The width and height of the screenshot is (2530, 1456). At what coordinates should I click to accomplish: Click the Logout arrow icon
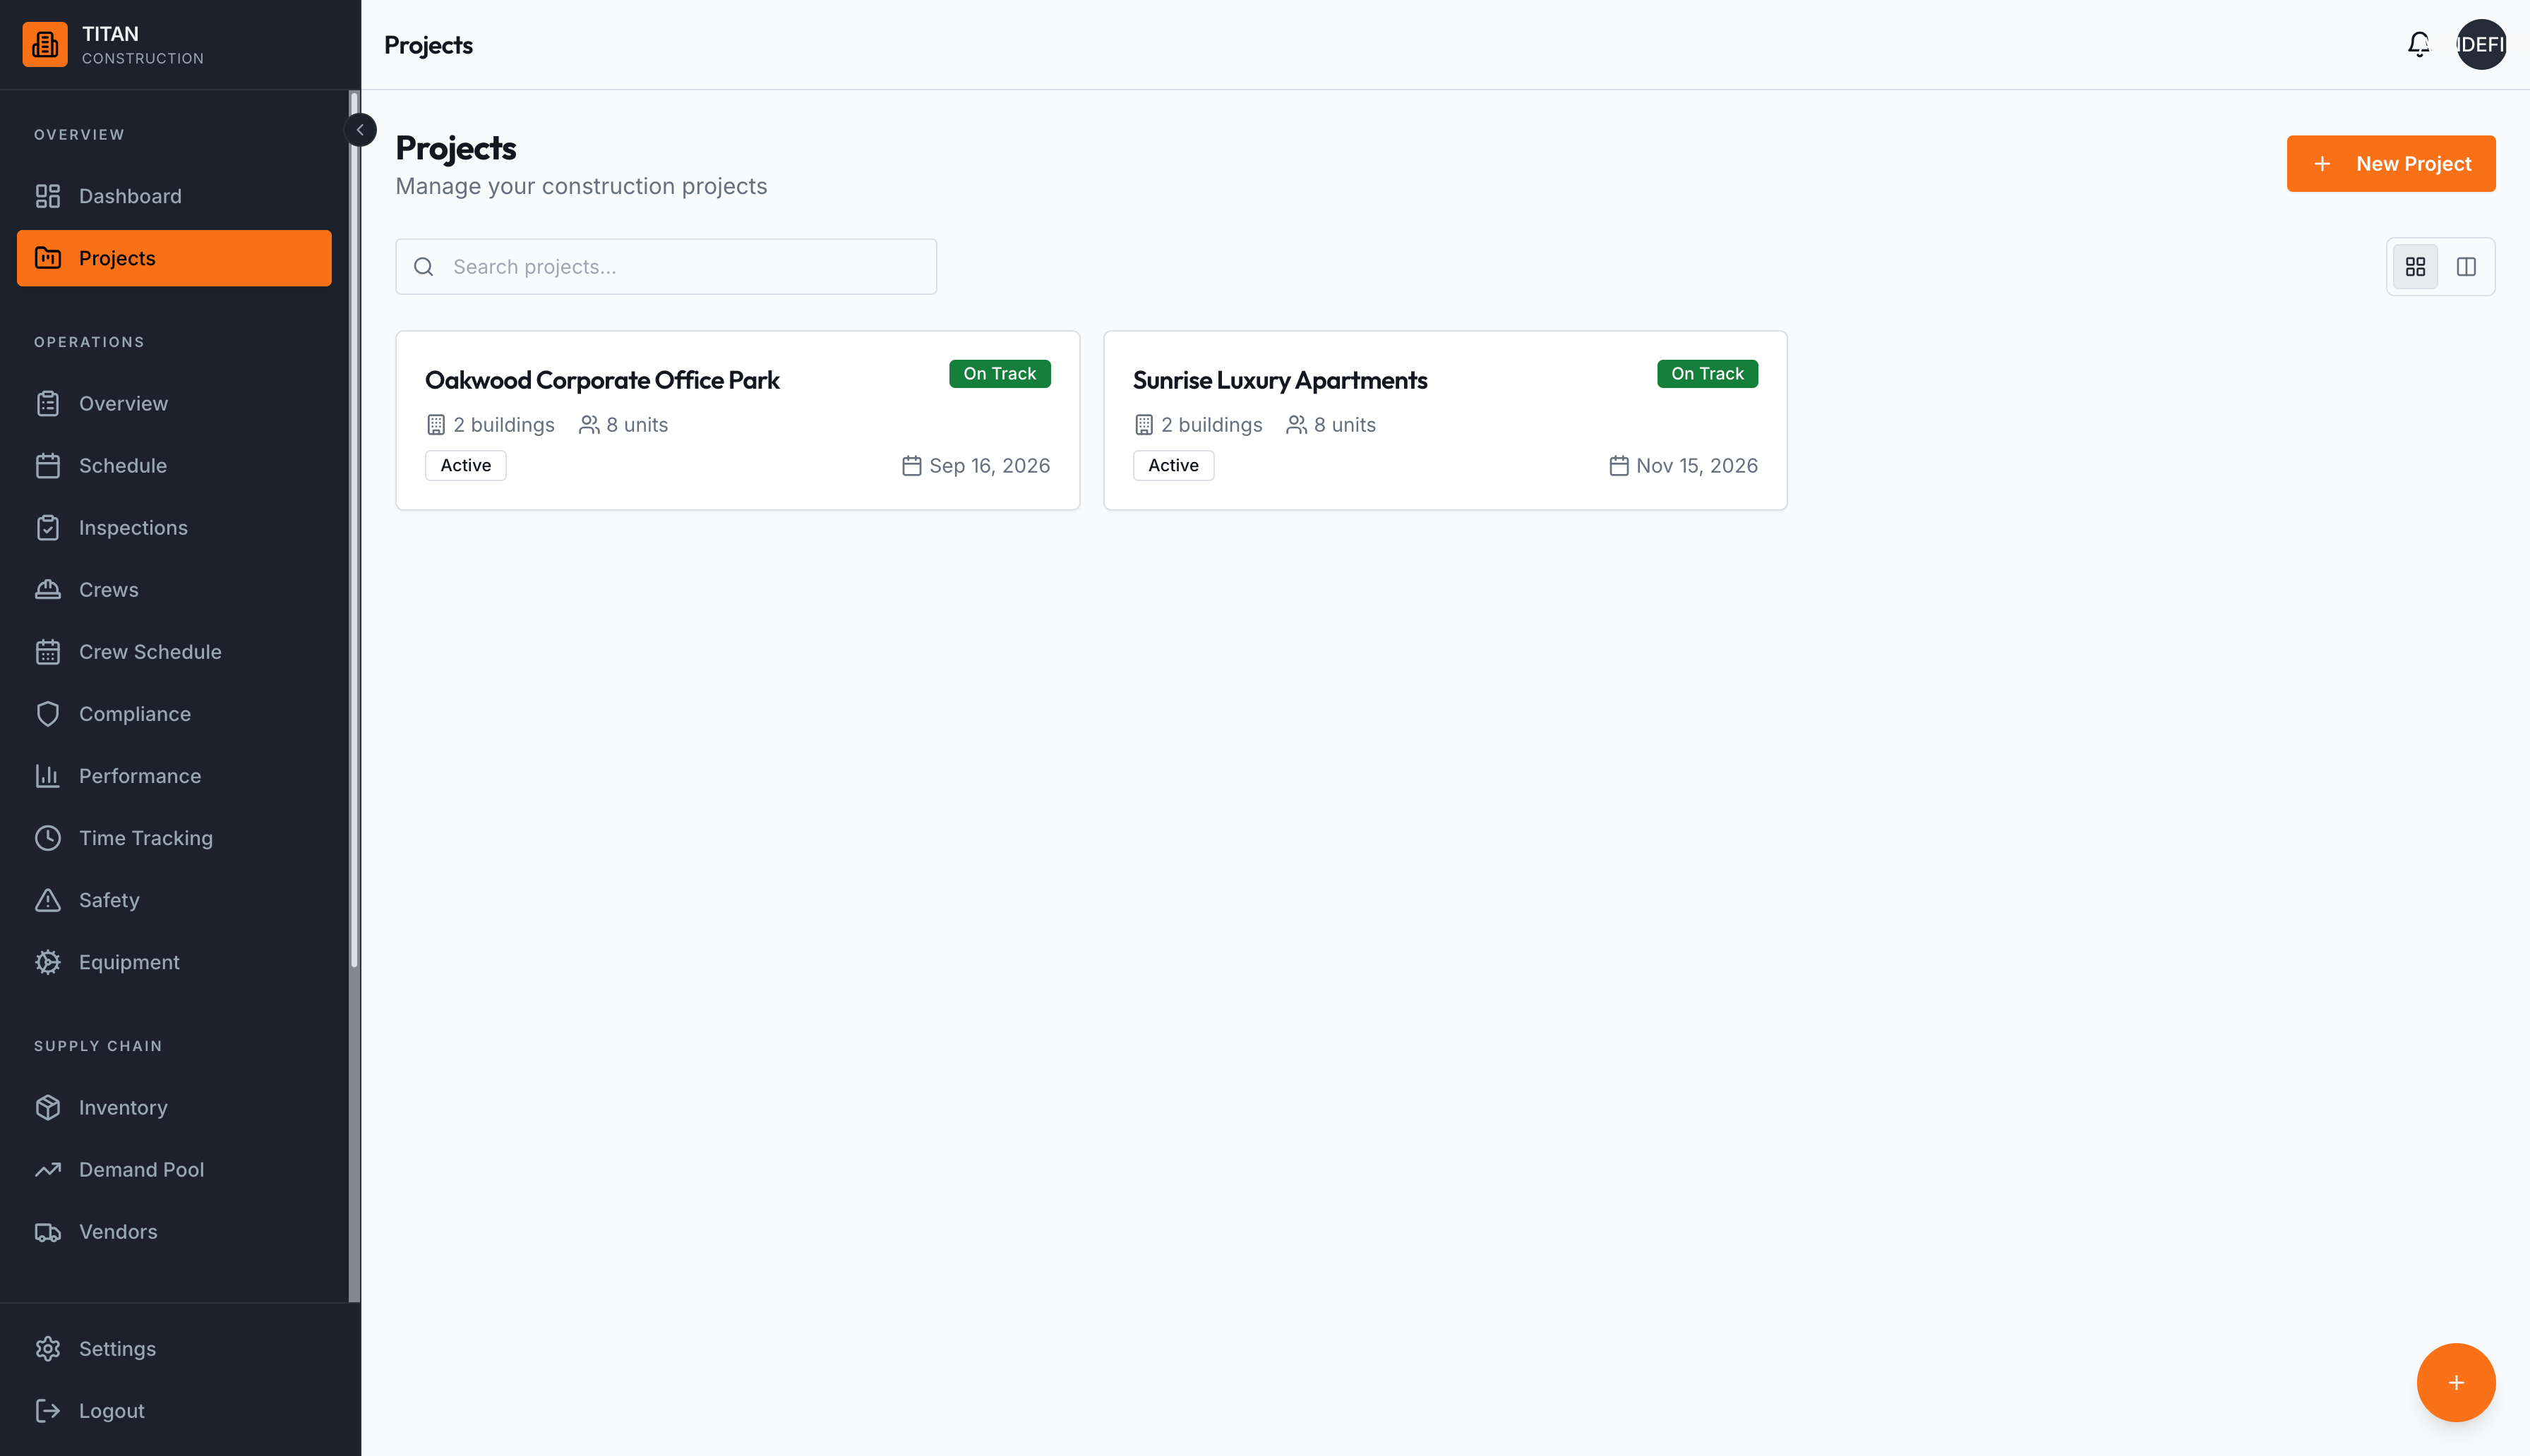click(x=48, y=1410)
